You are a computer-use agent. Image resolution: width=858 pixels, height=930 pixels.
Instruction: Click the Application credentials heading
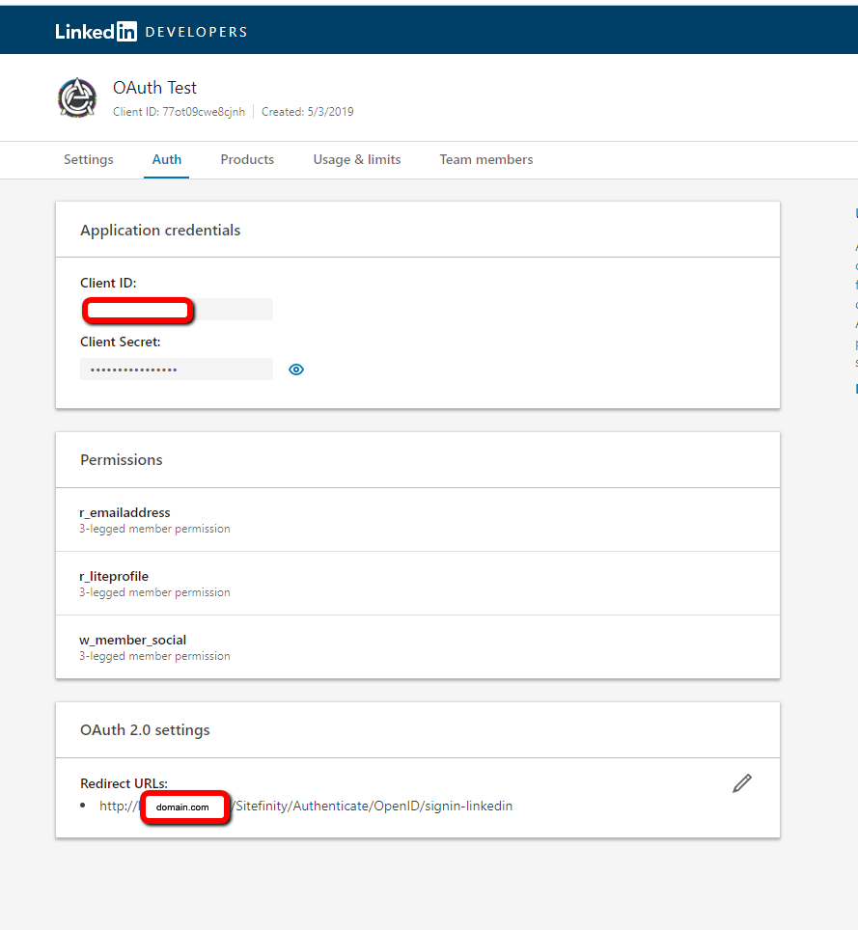pos(160,231)
